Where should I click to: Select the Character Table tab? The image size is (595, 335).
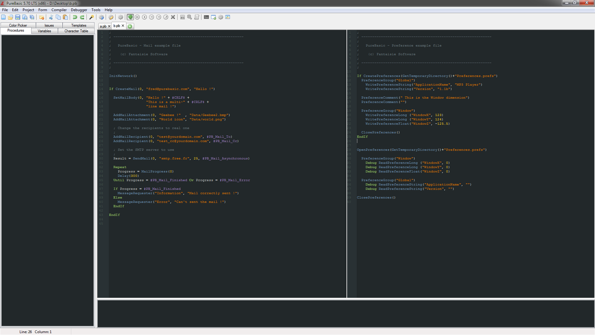click(x=76, y=31)
